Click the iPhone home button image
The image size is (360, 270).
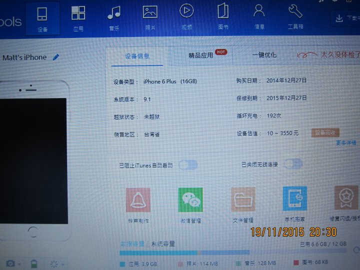[x=33, y=232]
